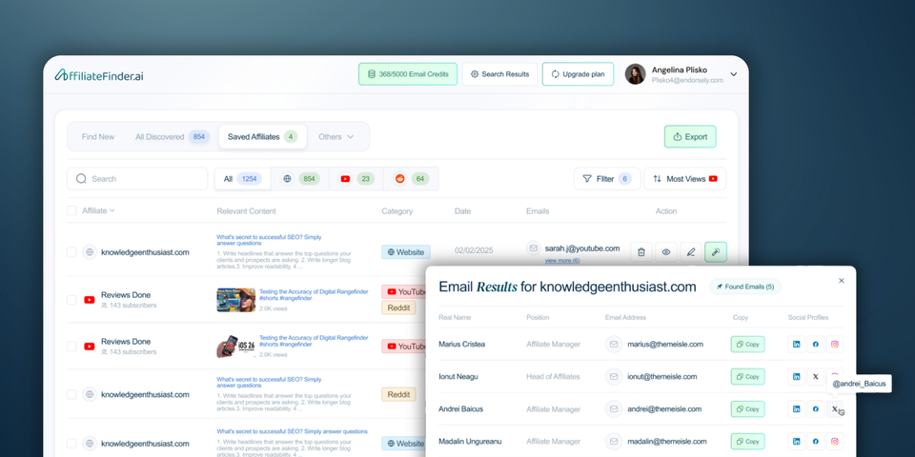This screenshot has width=915, height=457.
Task: Edit the affiliate with the pencil icon
Action: pos(691,252)
